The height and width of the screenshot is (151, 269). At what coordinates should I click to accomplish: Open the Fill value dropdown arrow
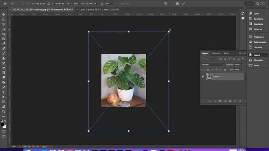coord(242,70)
